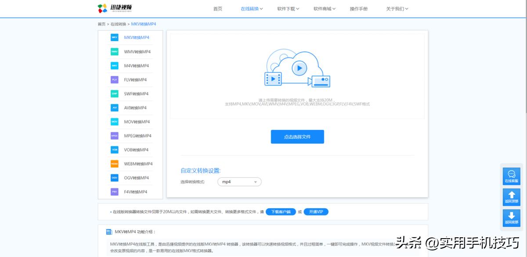Select the dark blue OGV format icon
The height and width of the screenshot is (257, 527).
click(x=115, y=178)
